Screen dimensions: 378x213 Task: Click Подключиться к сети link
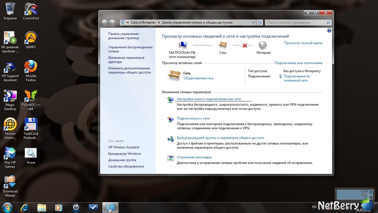[x=193, y=118]
